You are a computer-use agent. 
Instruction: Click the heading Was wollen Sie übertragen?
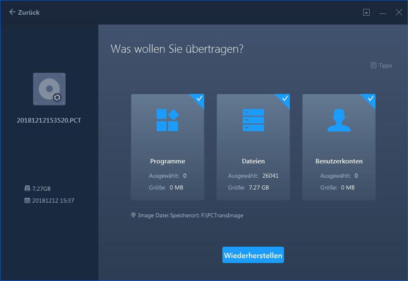(x=177, y=49)
